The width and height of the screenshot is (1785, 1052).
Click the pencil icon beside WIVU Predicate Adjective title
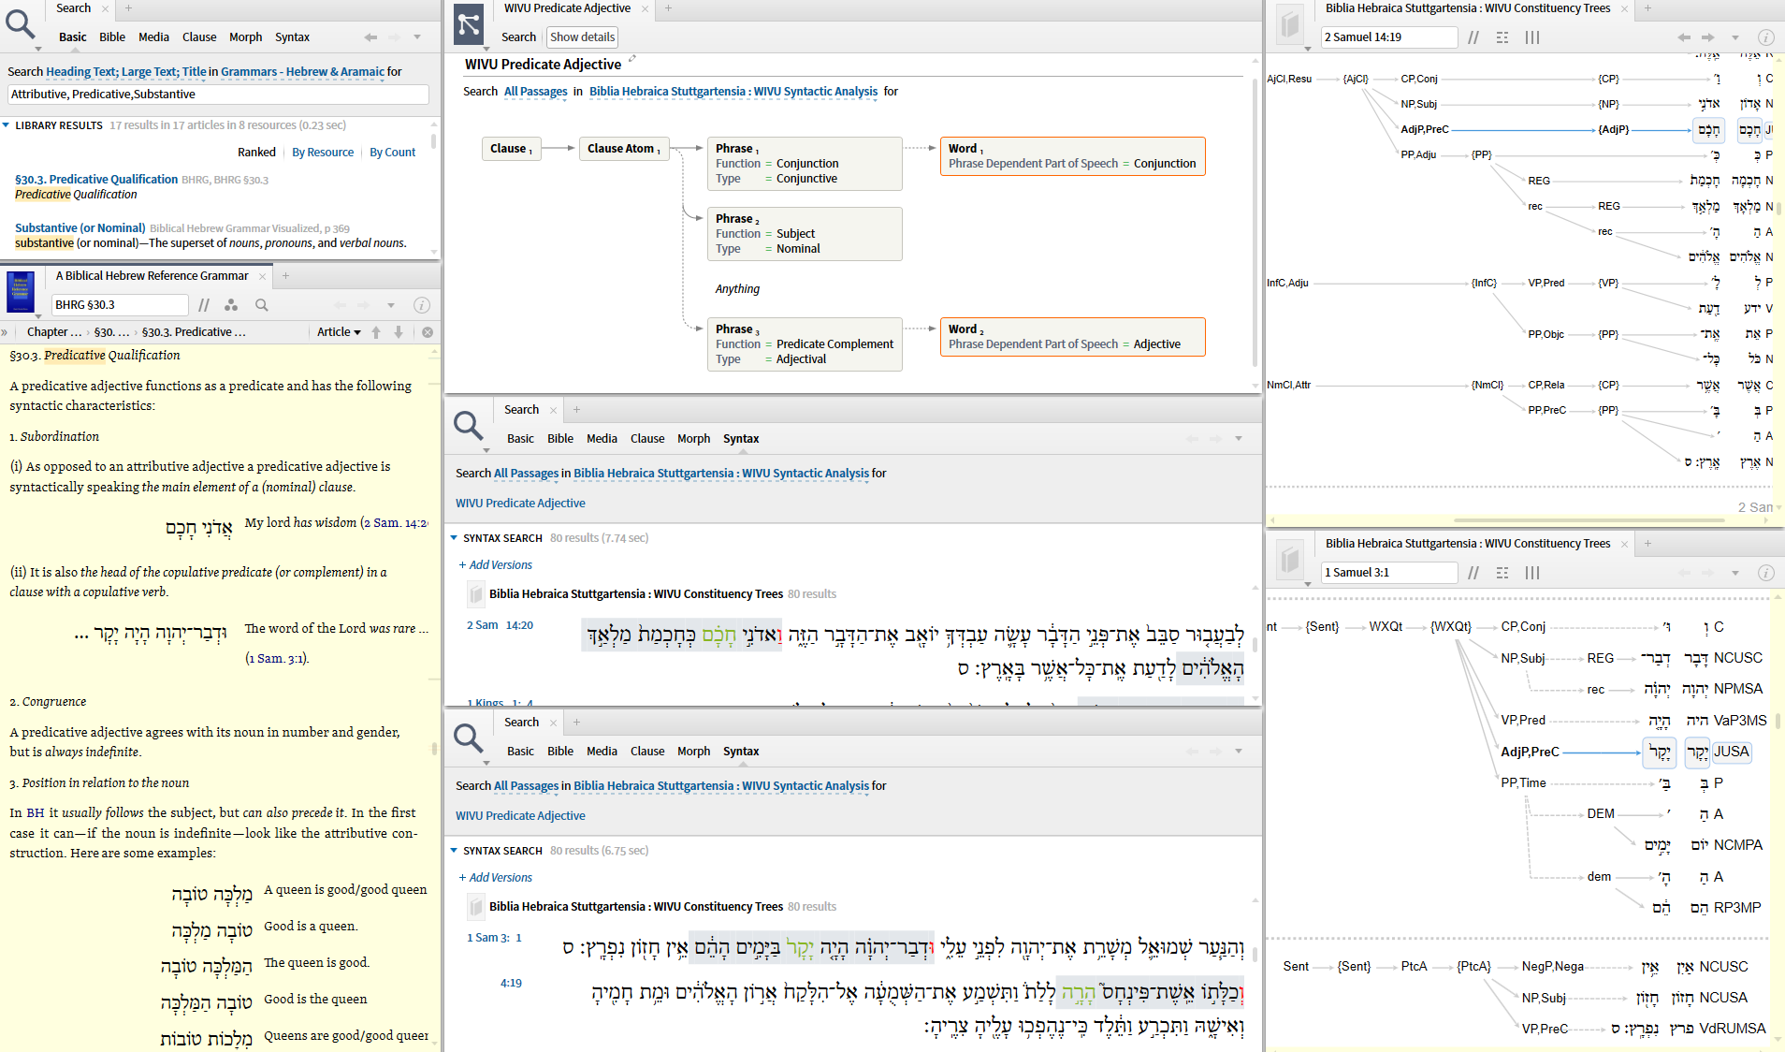tap(632, 59)
